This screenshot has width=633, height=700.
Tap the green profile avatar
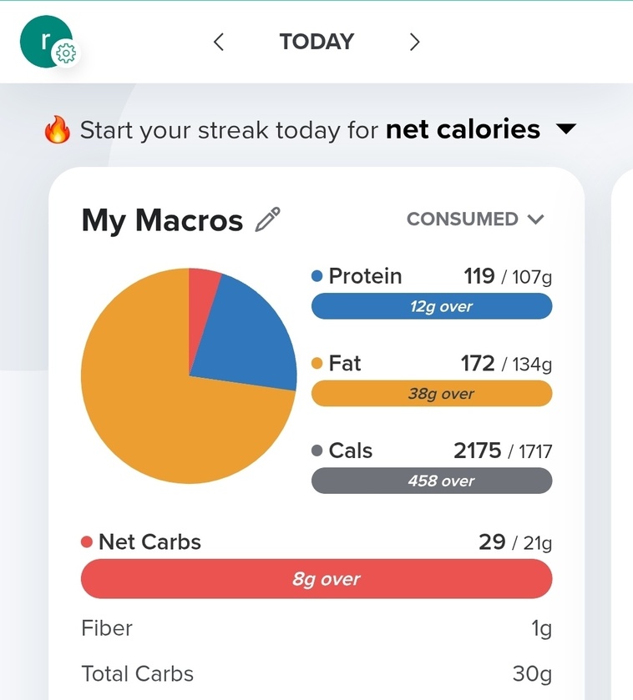[46, 42]
